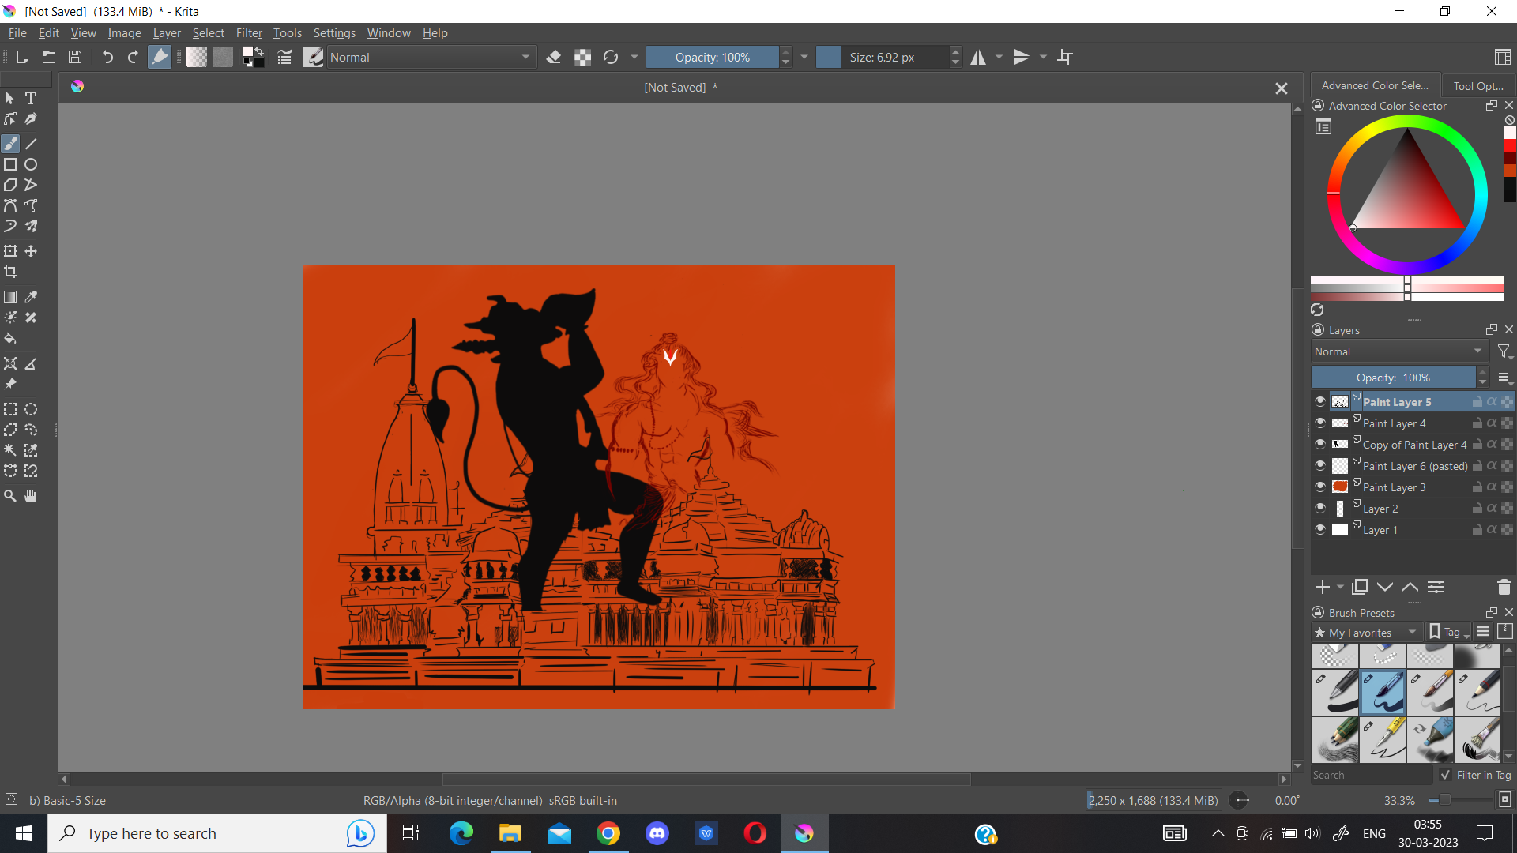Click the brush Opacity 100% slider
Screen dimensions: 1517x853
coord(712,57)
